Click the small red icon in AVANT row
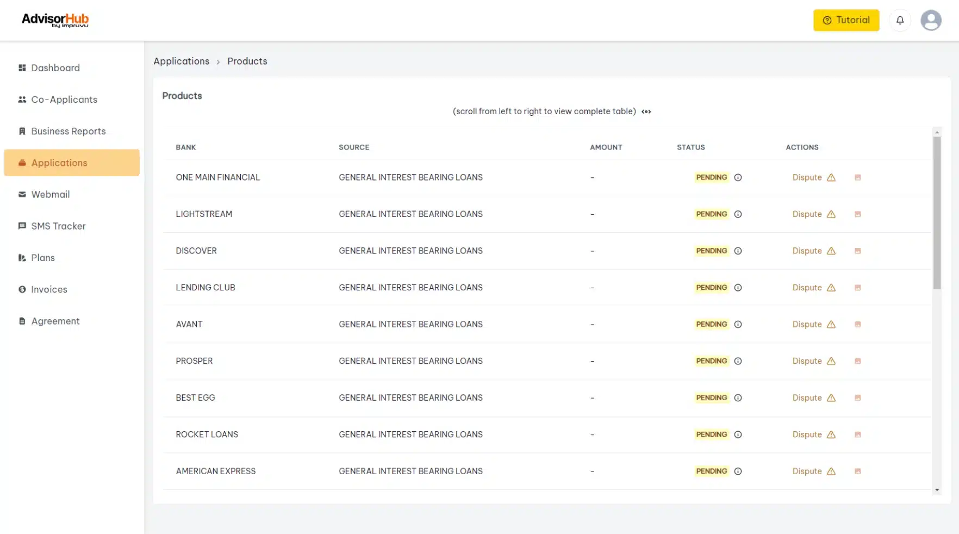 (857, 324)
